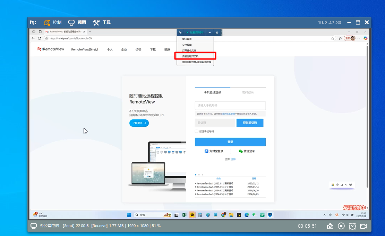Click browser back arrow
This screenshot has height=236, width=385.
pos(33,38)
